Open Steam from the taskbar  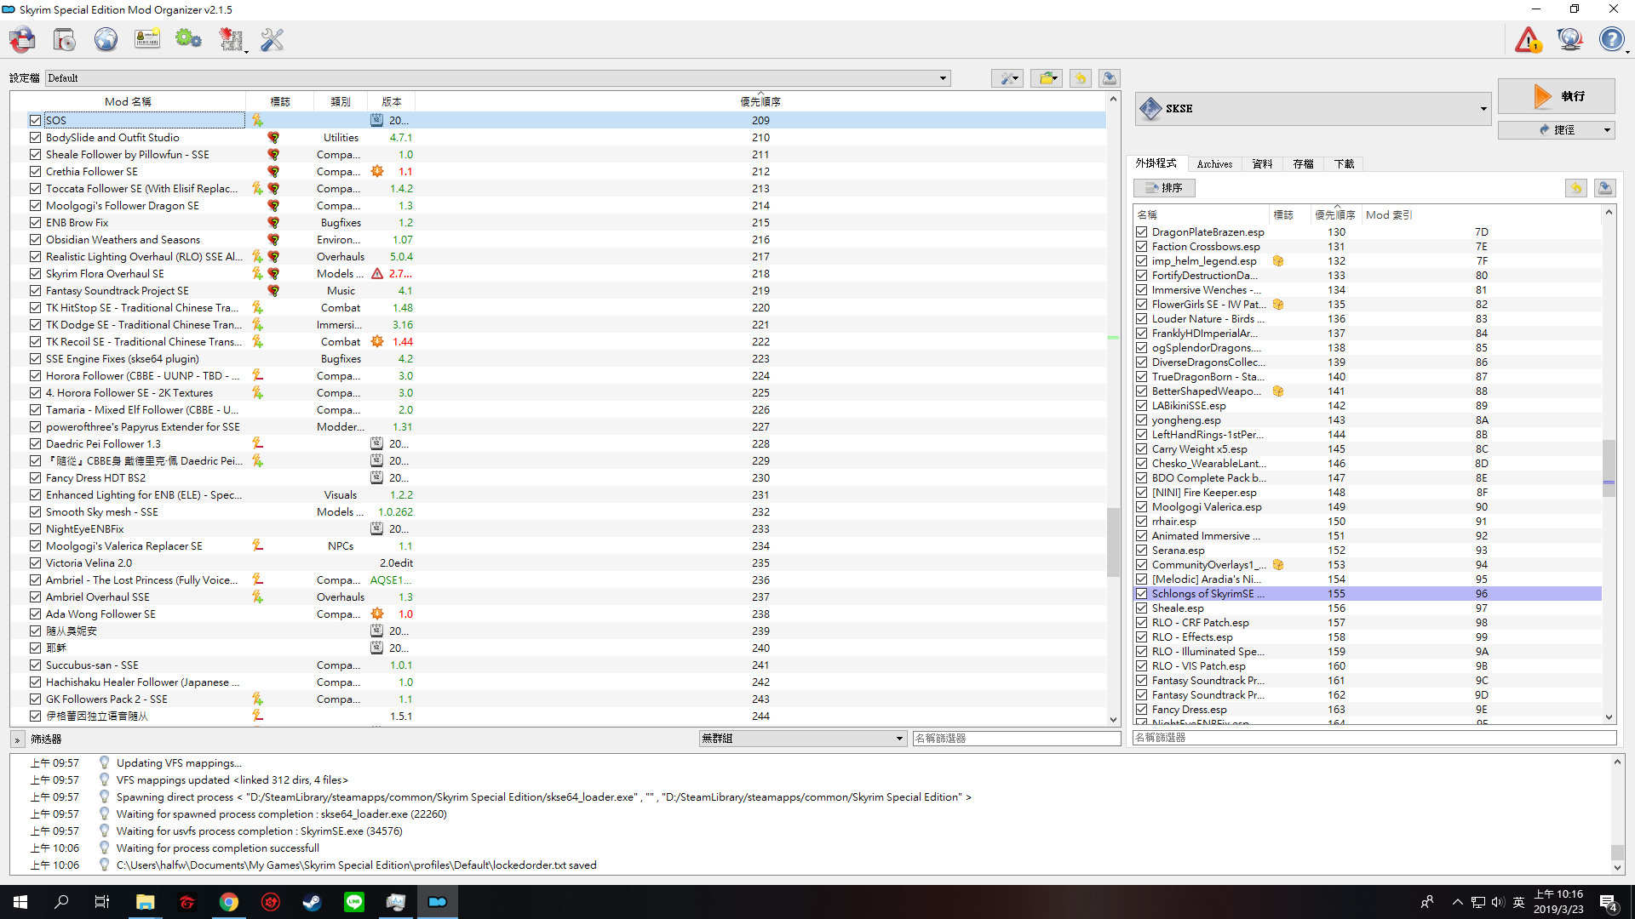[x=312, y=902]
